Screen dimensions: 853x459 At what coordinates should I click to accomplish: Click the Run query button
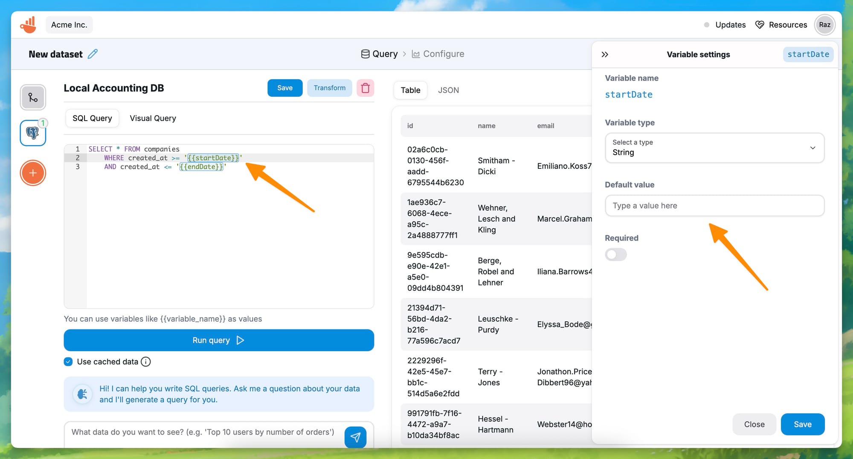pyautogui.click(x=218, y=340)
